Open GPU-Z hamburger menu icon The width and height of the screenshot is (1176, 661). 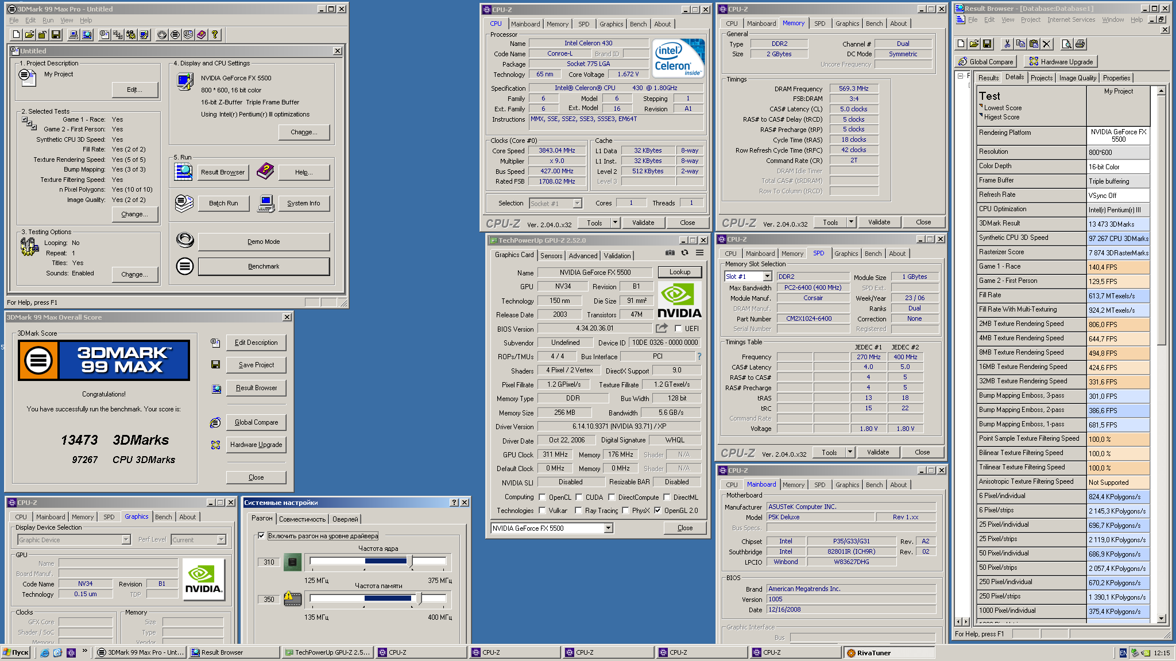(x=700, y=252)
